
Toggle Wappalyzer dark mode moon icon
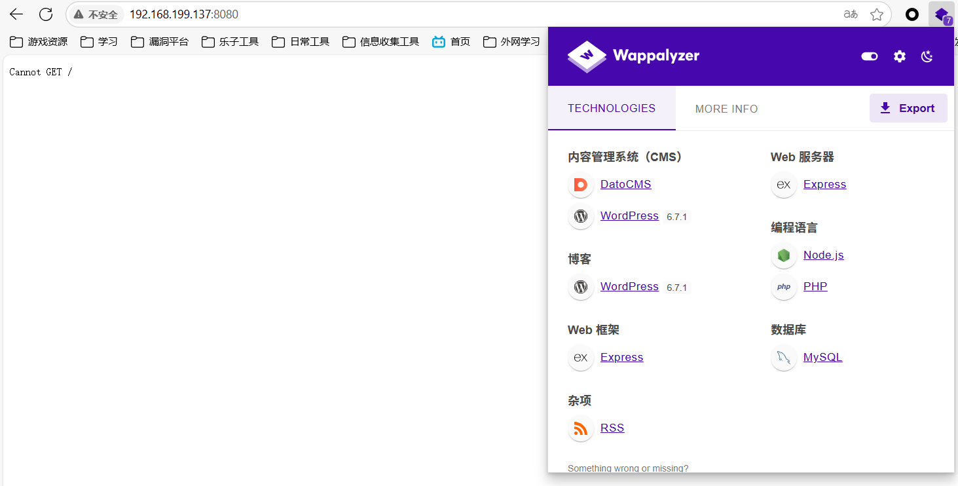point(927,56)
